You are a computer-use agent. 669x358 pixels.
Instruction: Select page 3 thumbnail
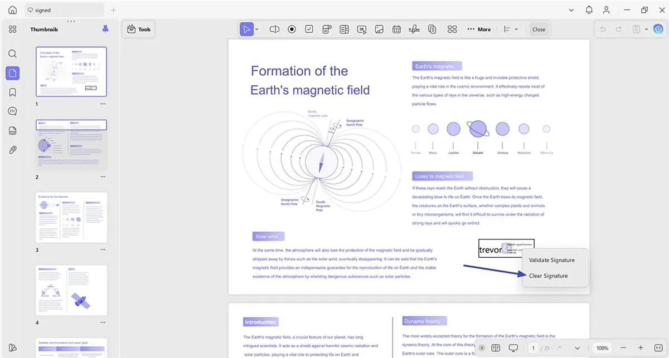[x=71, y=217]
